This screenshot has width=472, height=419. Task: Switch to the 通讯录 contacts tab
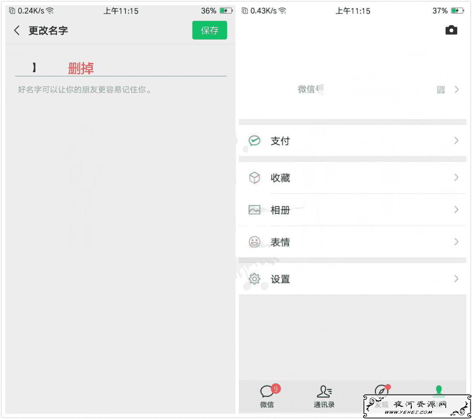tap(324, 396)
